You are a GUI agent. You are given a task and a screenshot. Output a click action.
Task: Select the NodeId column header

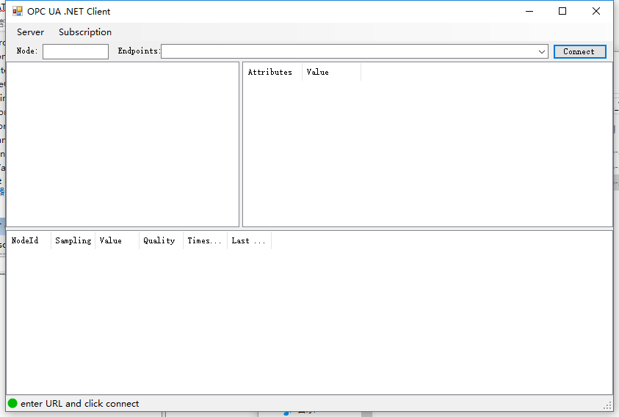point(29,240)
